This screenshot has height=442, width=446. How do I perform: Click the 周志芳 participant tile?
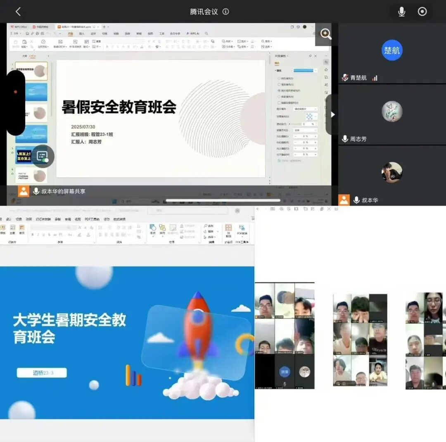pos(391,116)
